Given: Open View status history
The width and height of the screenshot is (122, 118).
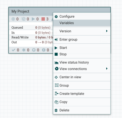Looking at the screenshot, I should click(x=82, y=62).
